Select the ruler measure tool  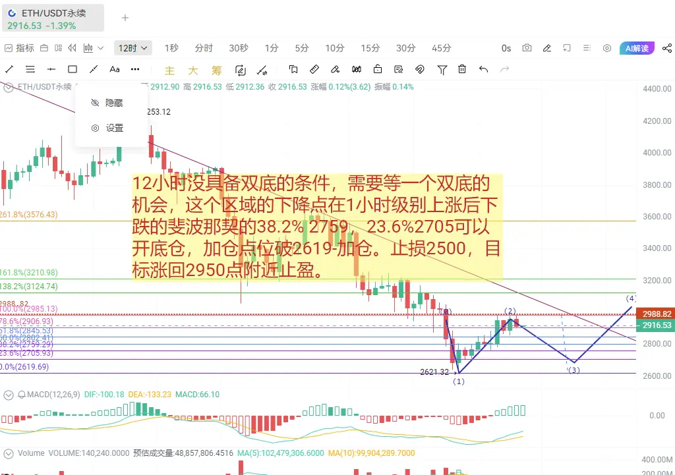314,69
